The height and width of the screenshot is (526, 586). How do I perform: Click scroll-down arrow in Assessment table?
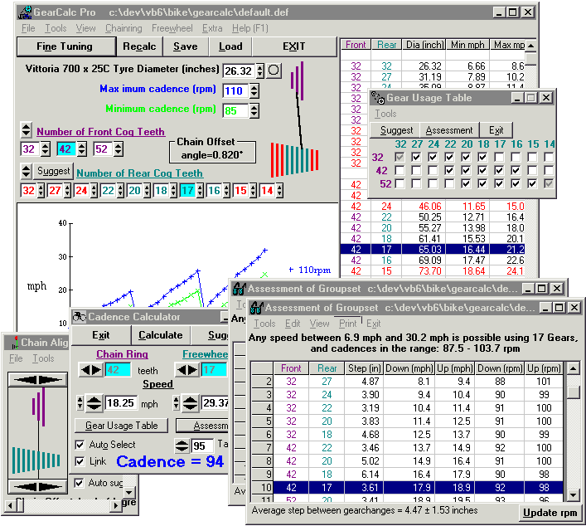point(573,495)
